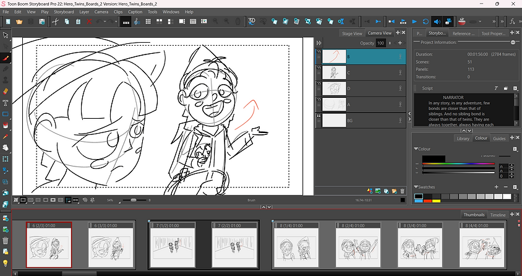Click the Open folder icon
The height and width of the screenshot is (276, 522).
tap(18, 22)
